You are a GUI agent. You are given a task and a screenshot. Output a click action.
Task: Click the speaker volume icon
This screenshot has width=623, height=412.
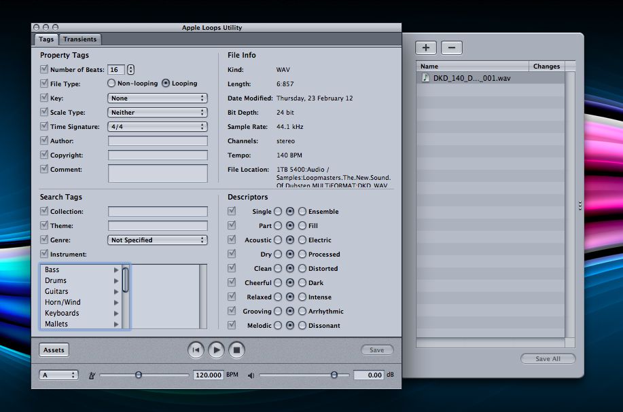251,375
